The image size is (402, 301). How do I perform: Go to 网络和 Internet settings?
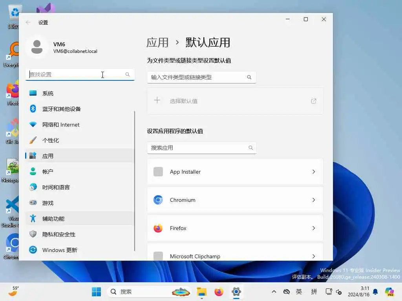[79, 125]
